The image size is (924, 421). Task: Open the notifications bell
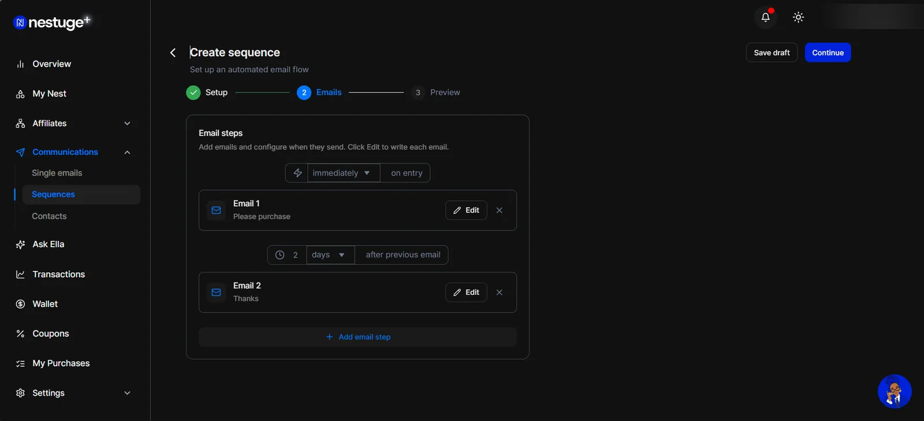pos(765,17)
